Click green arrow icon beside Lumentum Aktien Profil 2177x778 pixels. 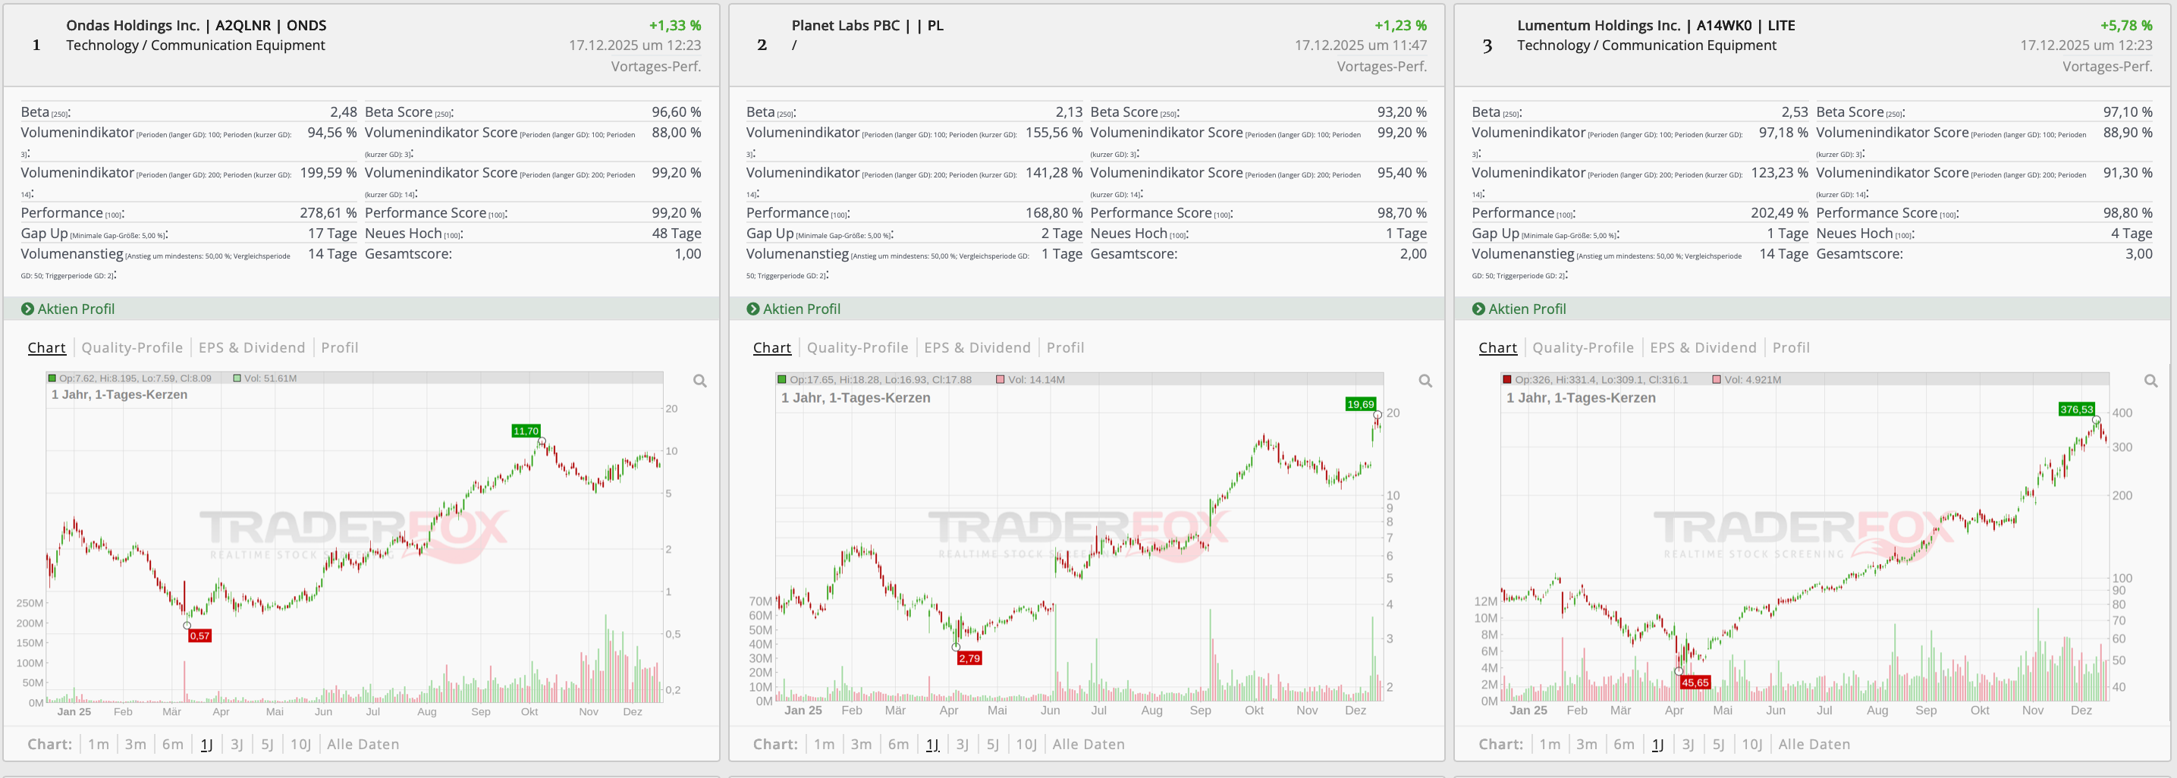coord(1478,309)
